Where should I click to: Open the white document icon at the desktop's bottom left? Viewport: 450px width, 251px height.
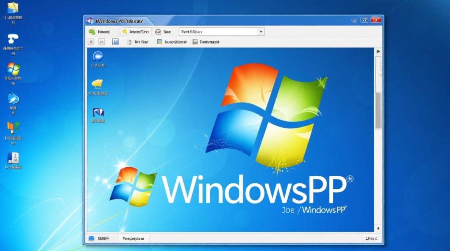tap(13, 158)
